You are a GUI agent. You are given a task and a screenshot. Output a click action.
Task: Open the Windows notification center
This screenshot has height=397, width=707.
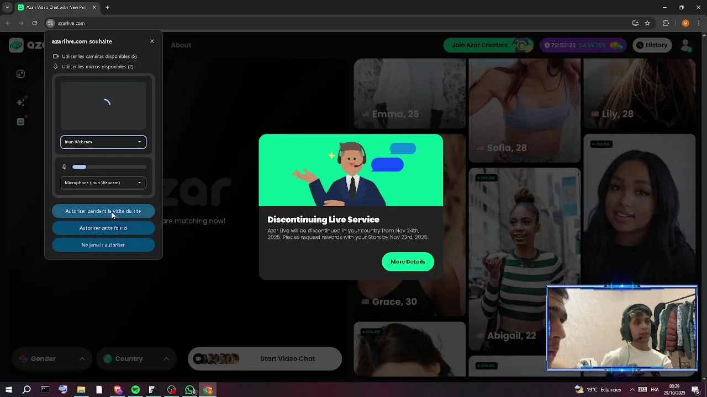pos(695,390)
